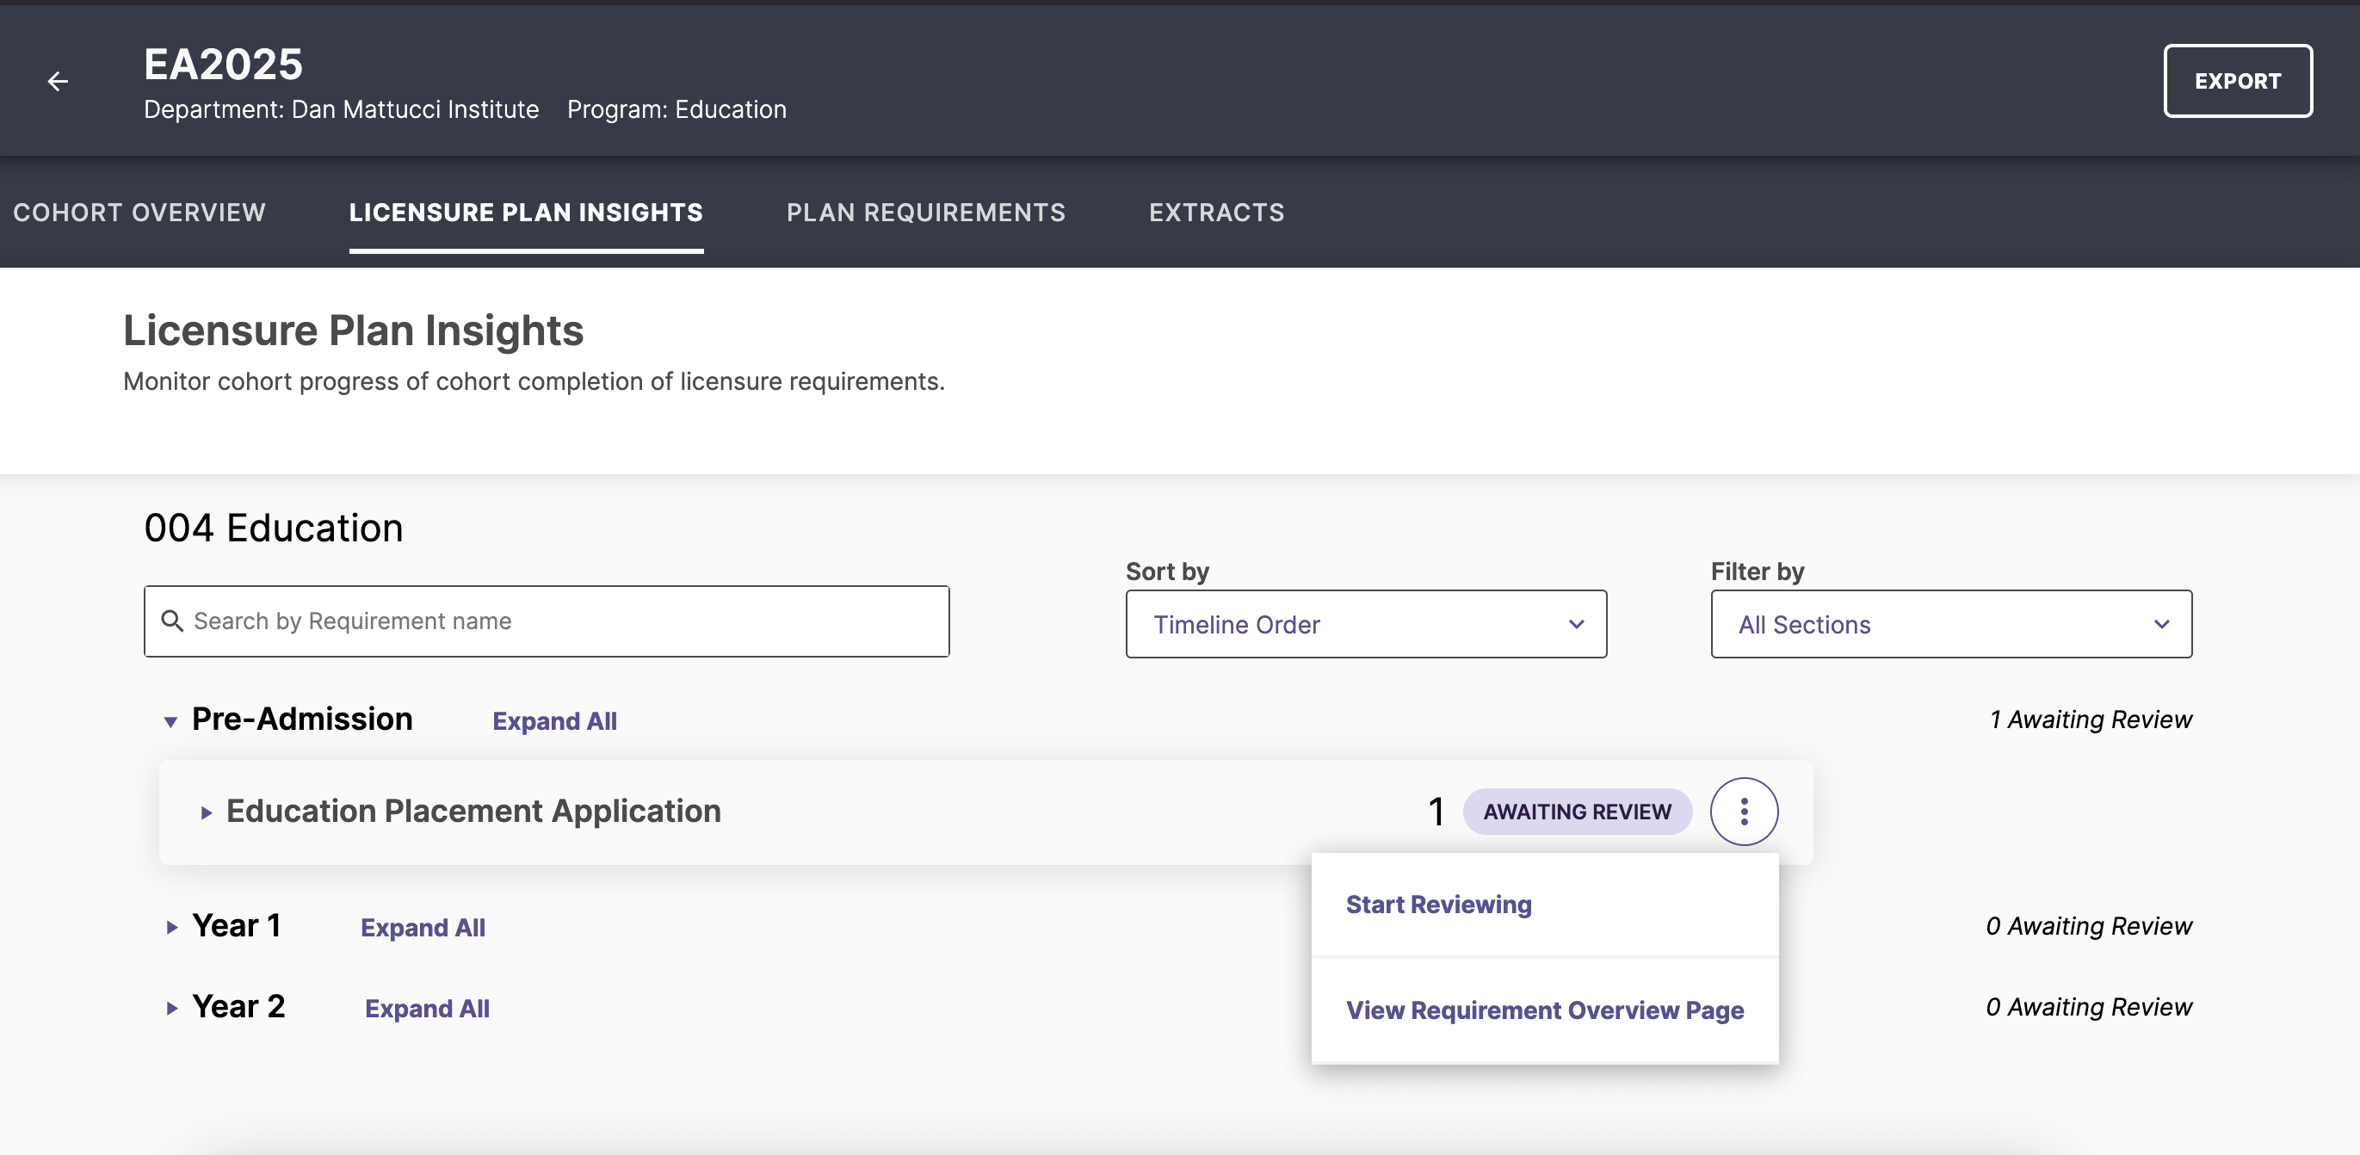Viewport: 2360px width, 1155px height.
Task: Click the 004 Education heading
Action: (x=274, y=528)
